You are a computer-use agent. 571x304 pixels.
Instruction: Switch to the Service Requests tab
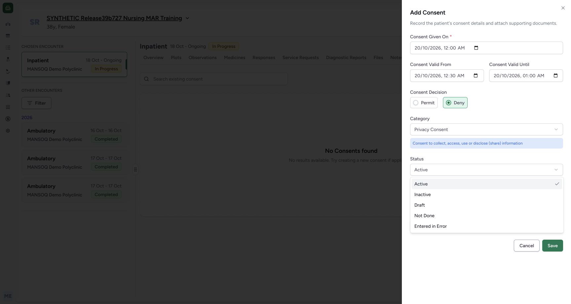[x=301, y=57]
